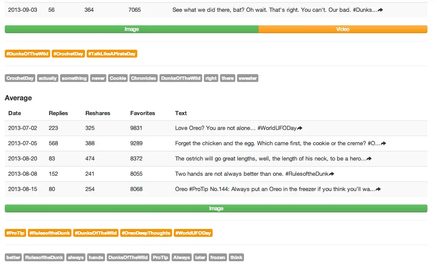Click share arrow beside the #WorldUFODay tweet
This screenshot has height=273, width=437.
click(x=300, y=129)
